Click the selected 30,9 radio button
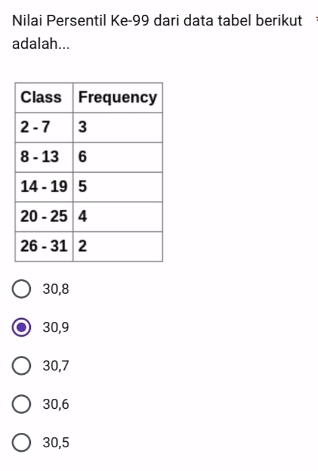318x471 pixels. pos(21,327)
